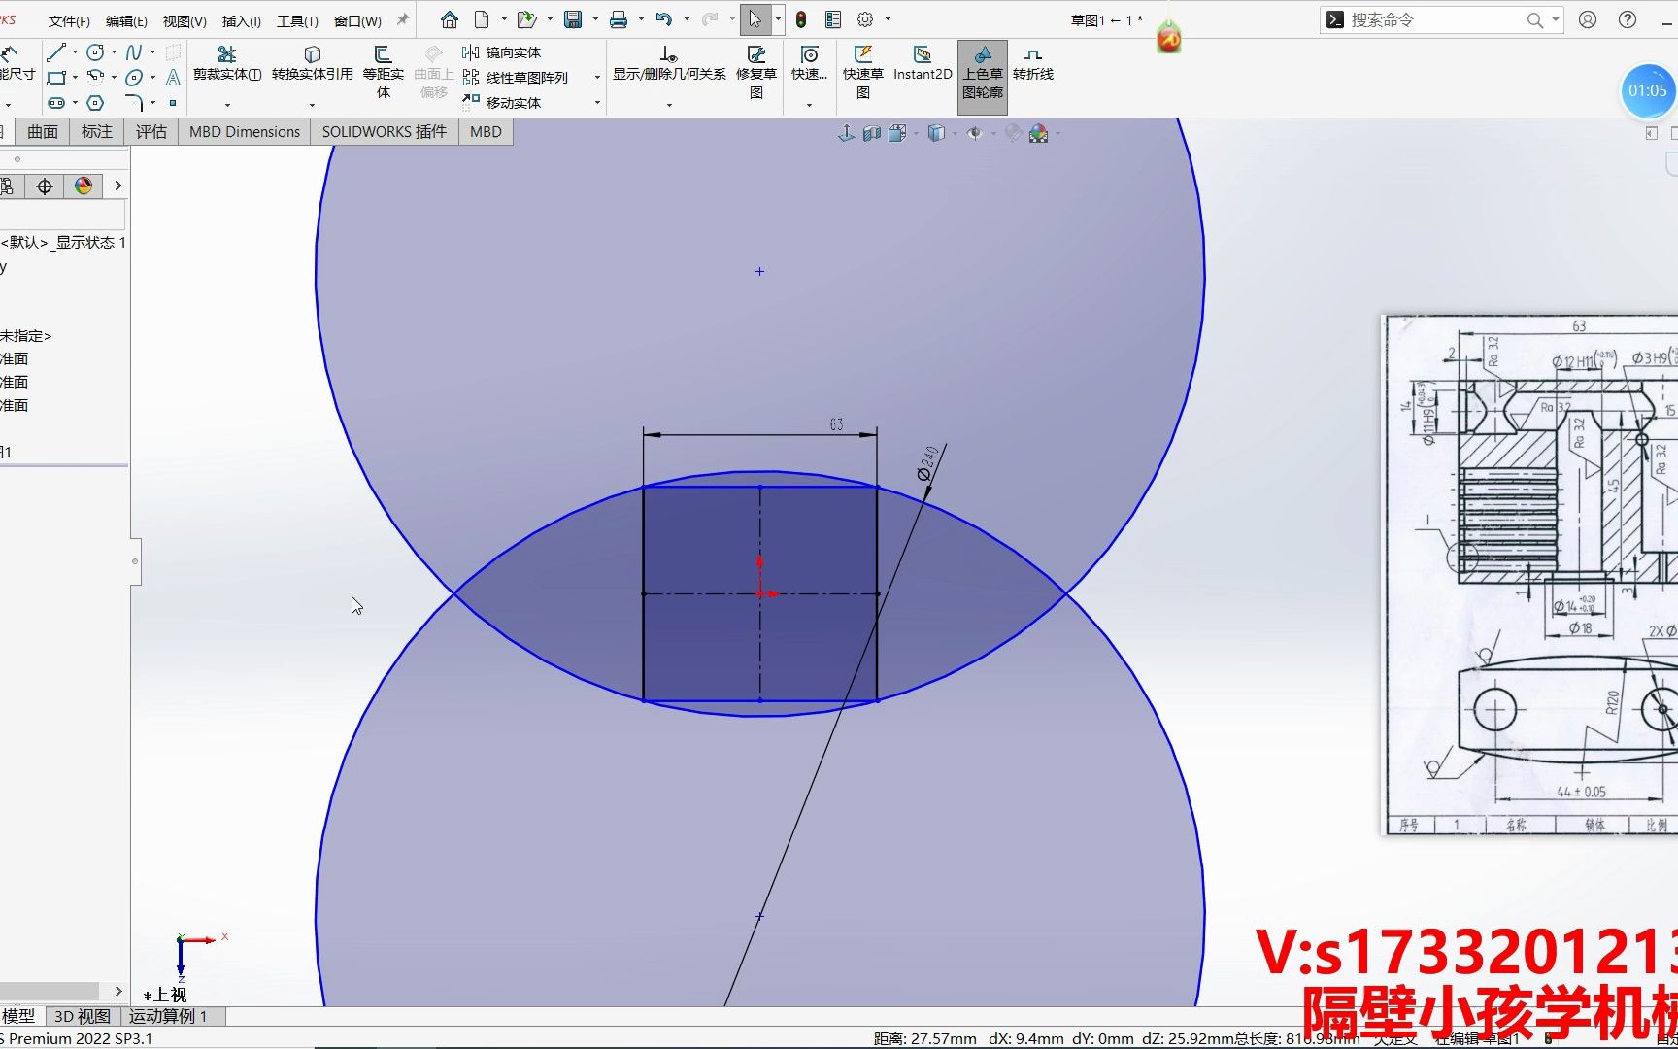
Task: Pin the menu bar with pushpin
Action: pos(403,19)
